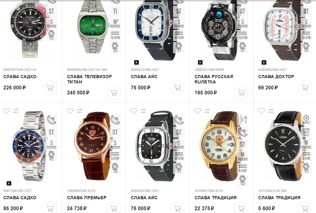Viewport: 316px width, 213px height.
Task: Compare the Слава Традиция gold watch
Action: click(x=207, y=111)
